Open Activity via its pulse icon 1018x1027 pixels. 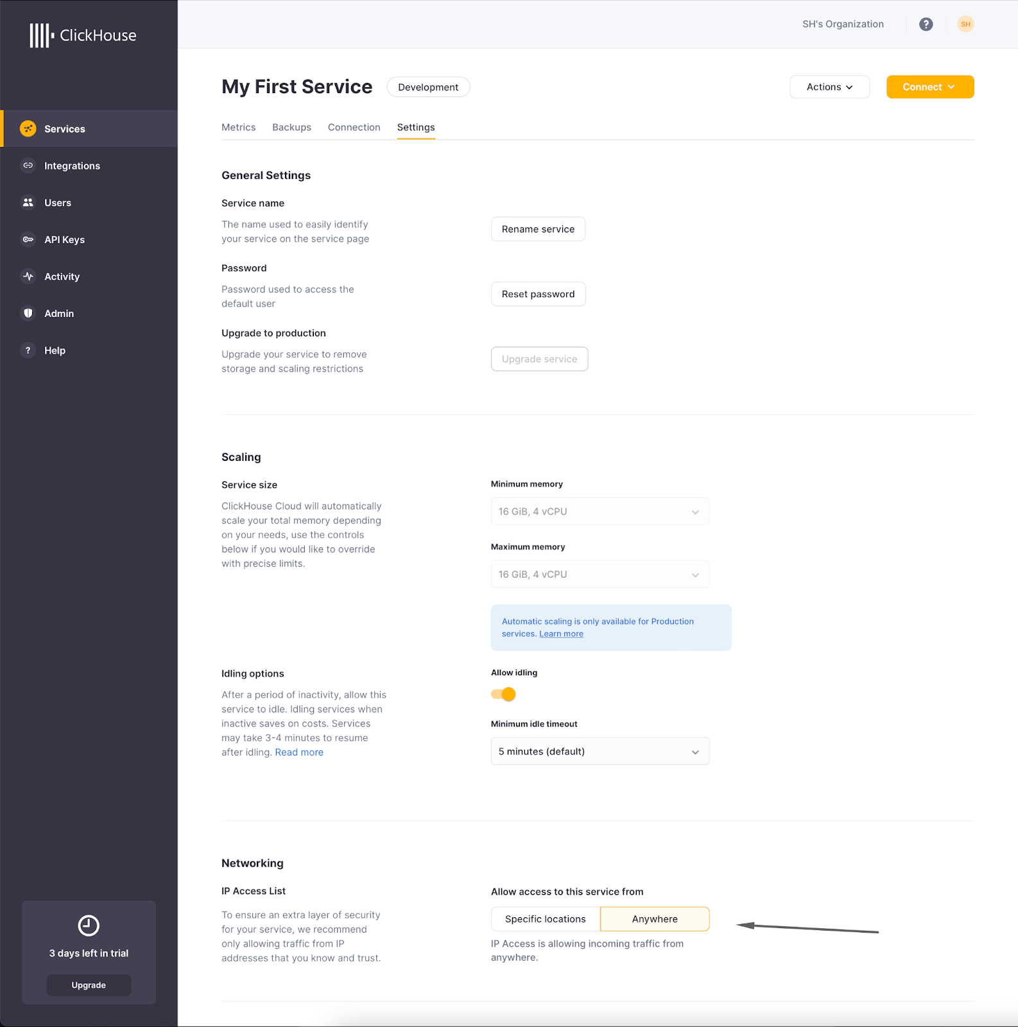click(x=28, y=277)
